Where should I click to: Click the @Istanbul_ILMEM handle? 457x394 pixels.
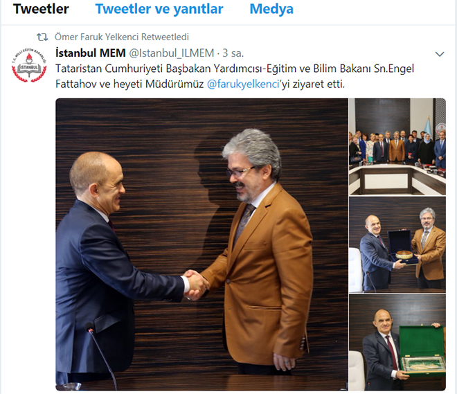[172, 53]
